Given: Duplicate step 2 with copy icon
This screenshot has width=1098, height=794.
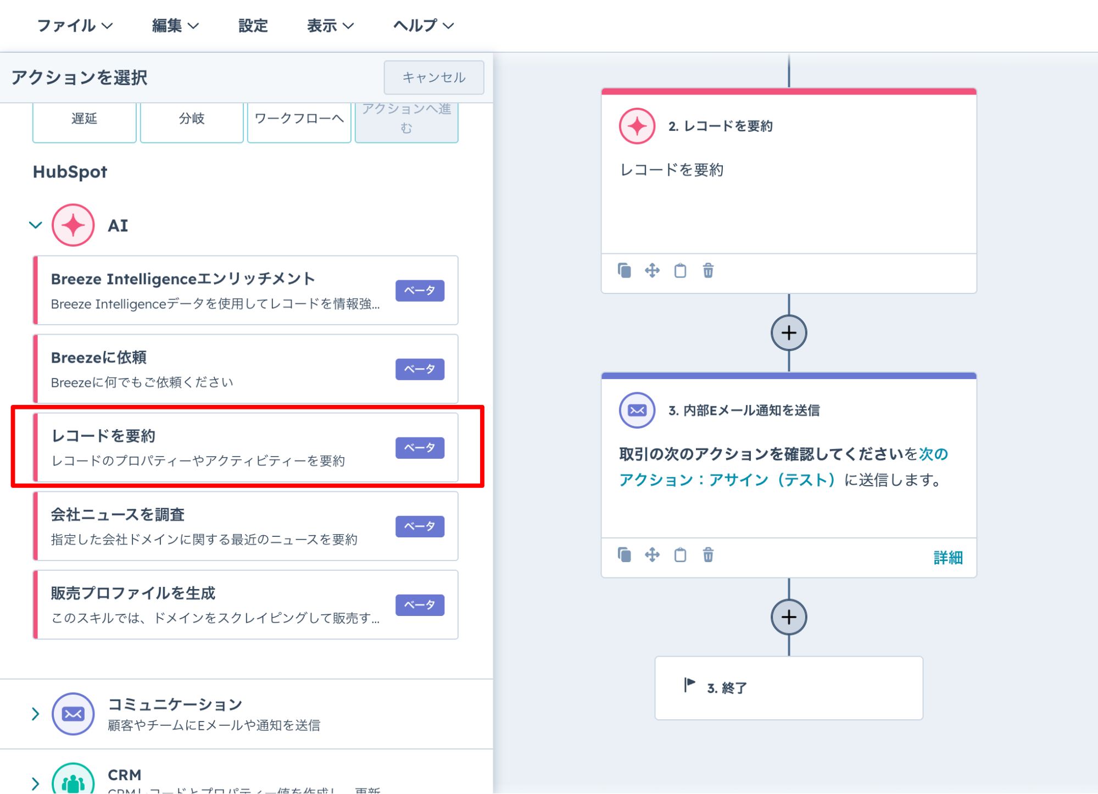Looking at the screenshot, I should [x=625, y=270].
